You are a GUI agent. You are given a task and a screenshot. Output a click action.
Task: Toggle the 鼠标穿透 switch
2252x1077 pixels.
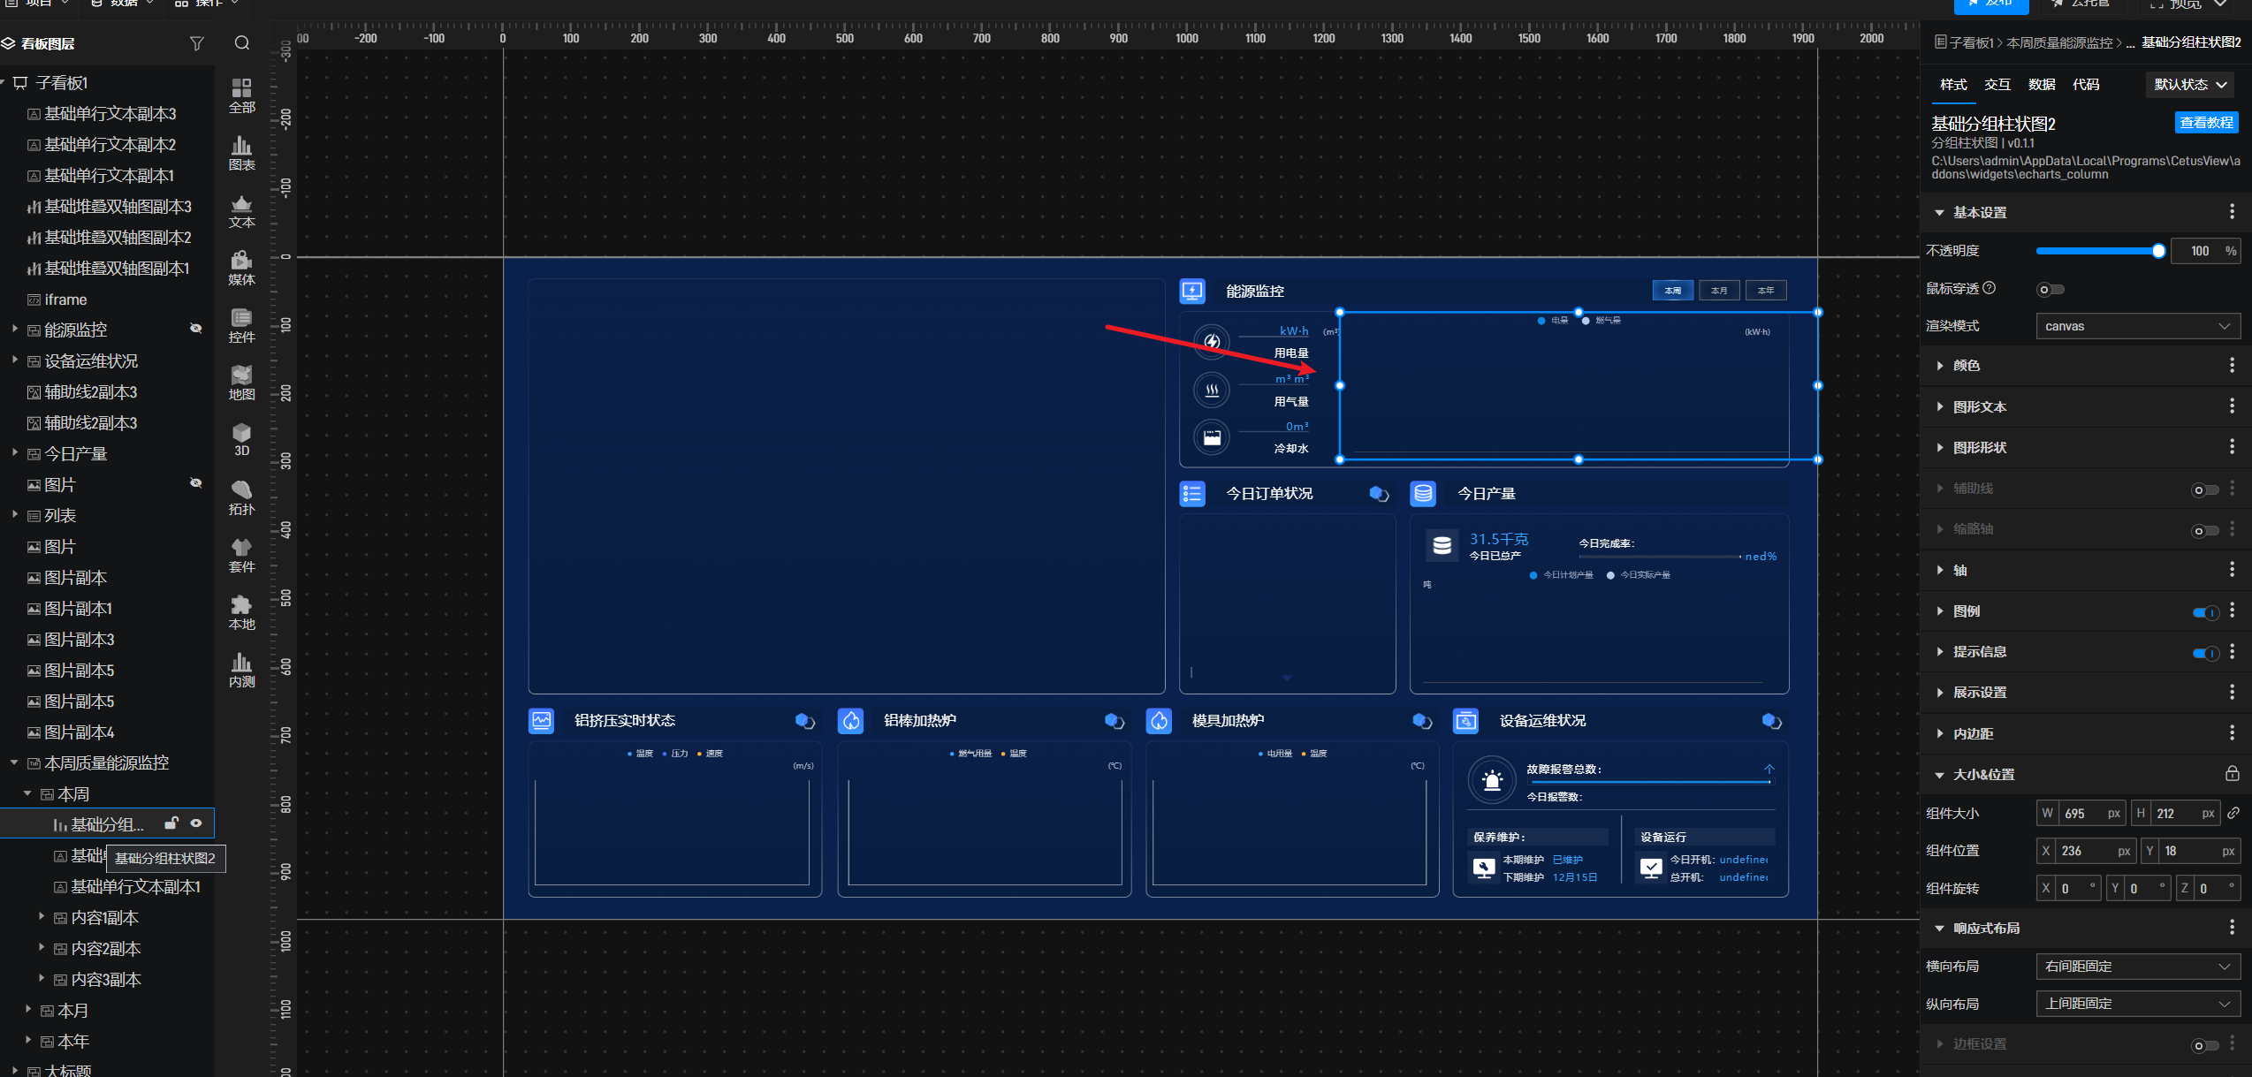tap(2050, 289)
